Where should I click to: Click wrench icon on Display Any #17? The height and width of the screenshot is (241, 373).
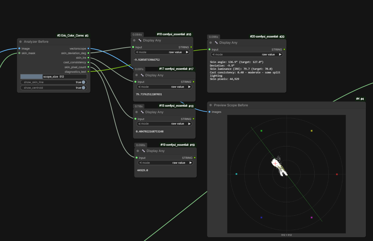tap(142, 75)
